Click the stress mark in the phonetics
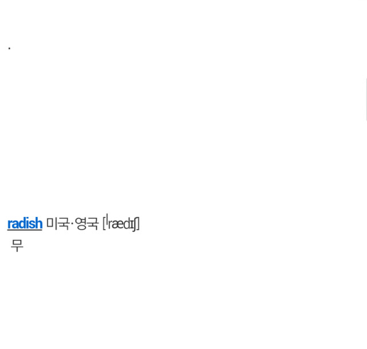The height and width of the screenshot is (349, 367). [x=107, y=218]
